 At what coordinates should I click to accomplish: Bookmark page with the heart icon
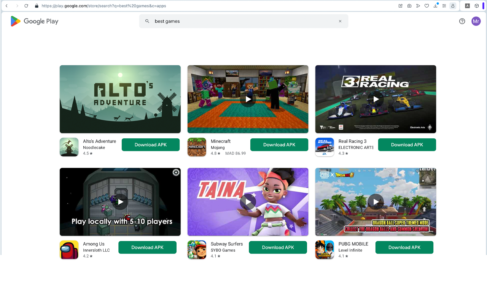[x=427, y=6]
